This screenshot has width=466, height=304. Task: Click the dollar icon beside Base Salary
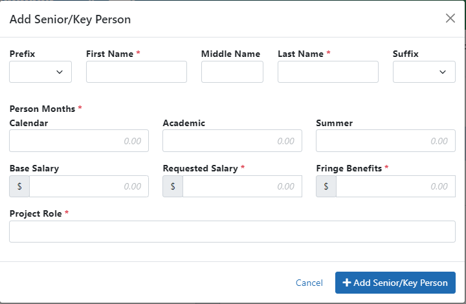pos(19,186)
